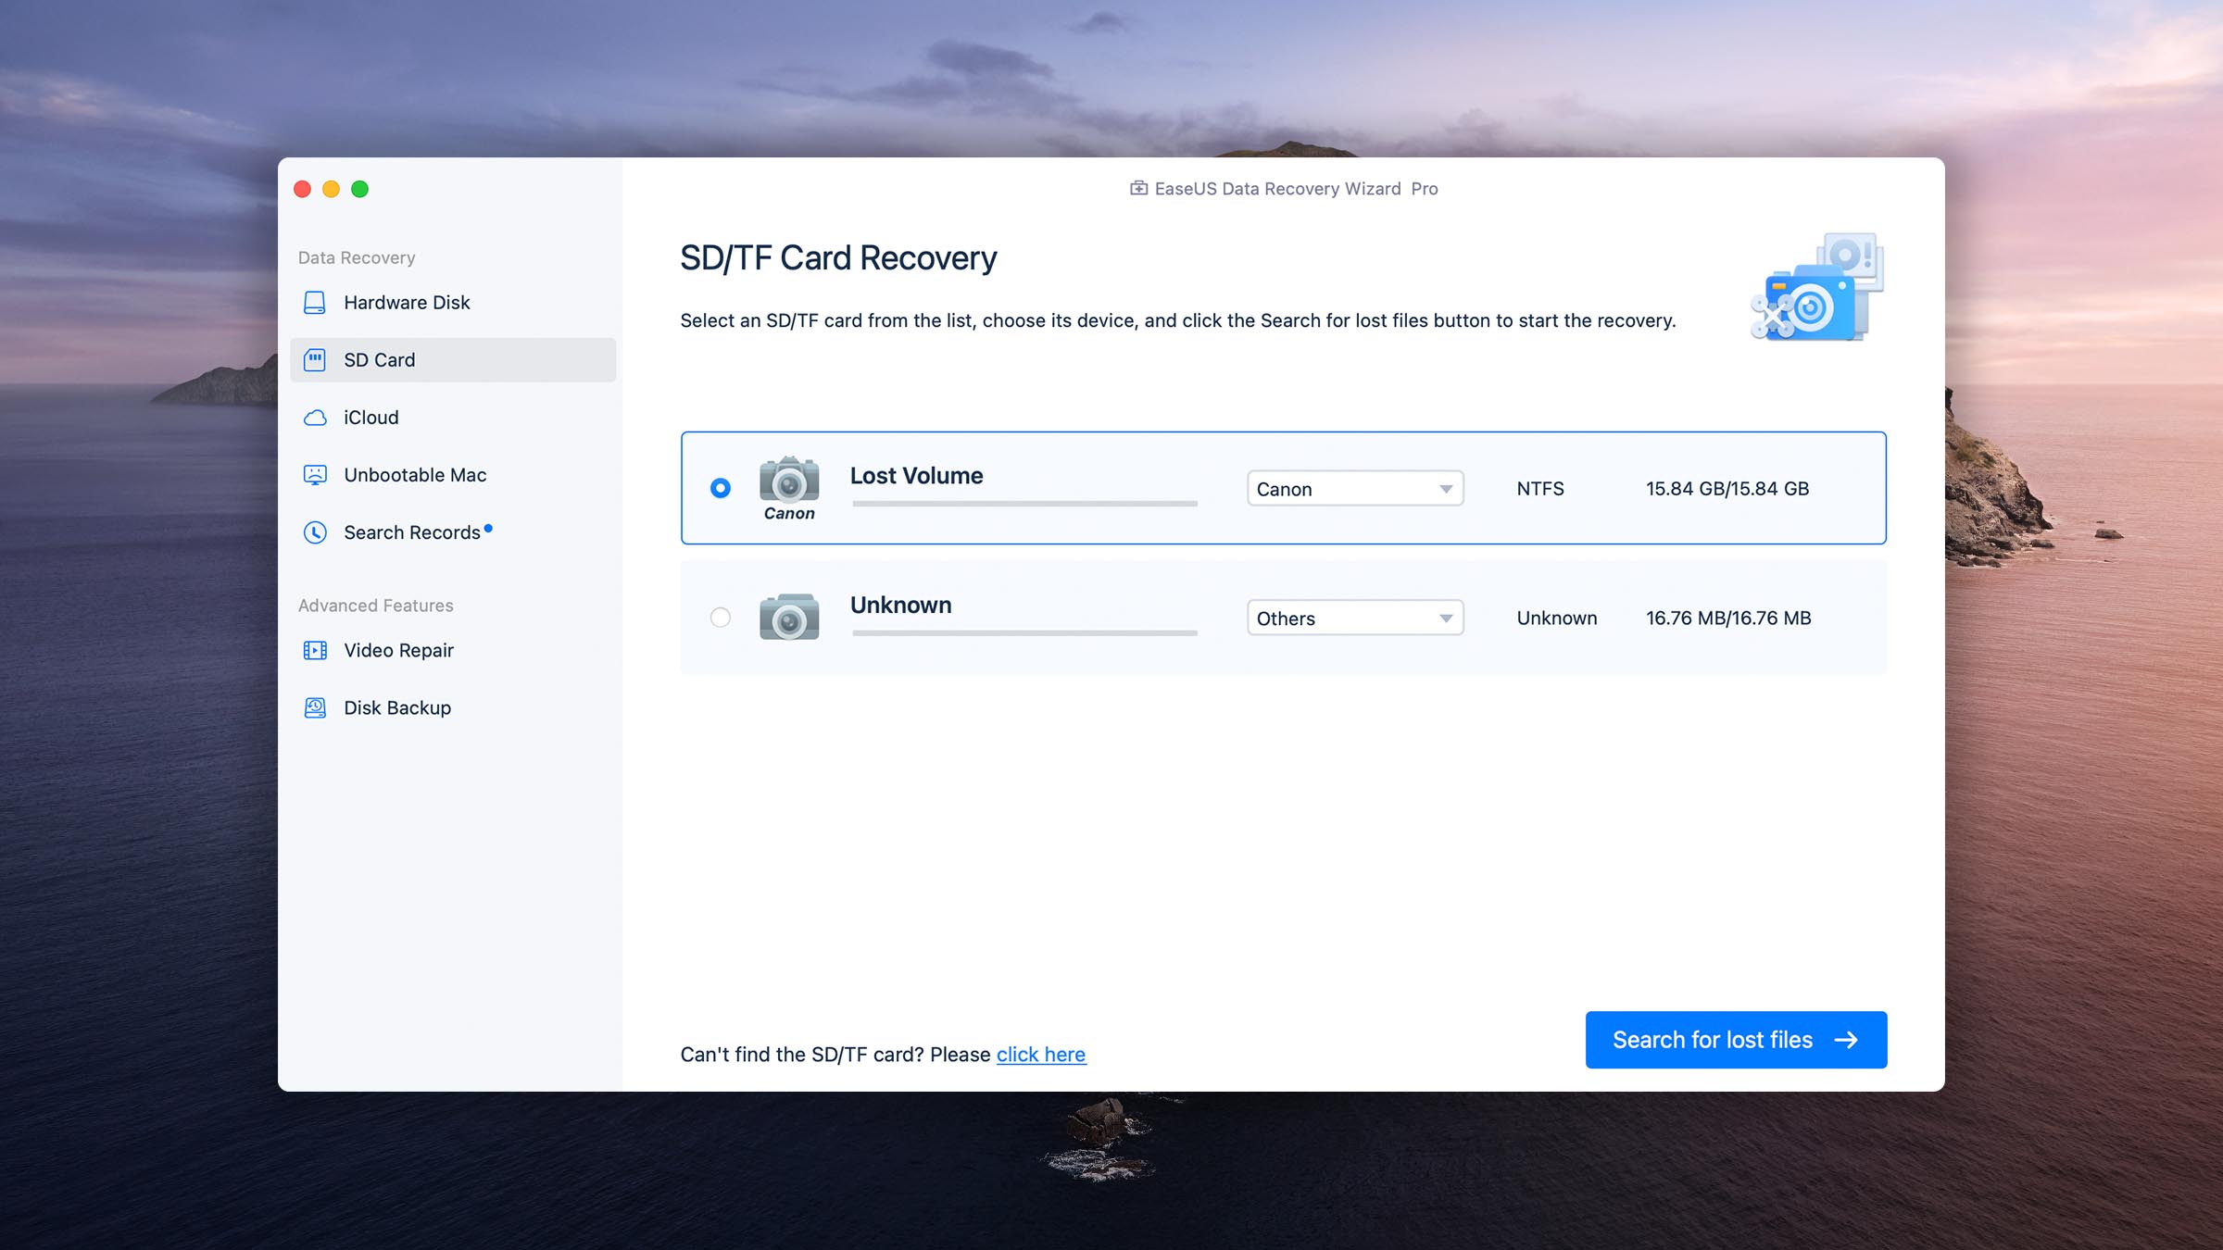Click the '15.84 GB/15.84 GB' size text
The height and width of the screenshot is (1250, 2223).
(x=1727, y=488)
